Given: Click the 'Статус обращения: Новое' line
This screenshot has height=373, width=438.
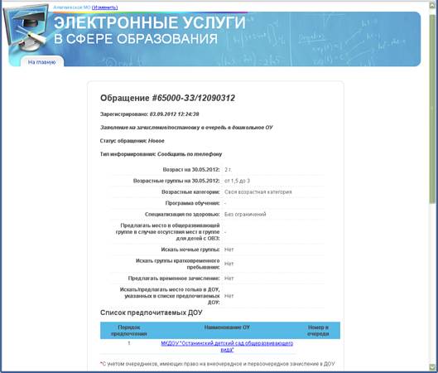Looking at the screenshot, I should pyautogui.click(x=132, y=141).
